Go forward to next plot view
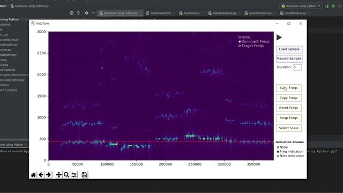 pos(48,175)
